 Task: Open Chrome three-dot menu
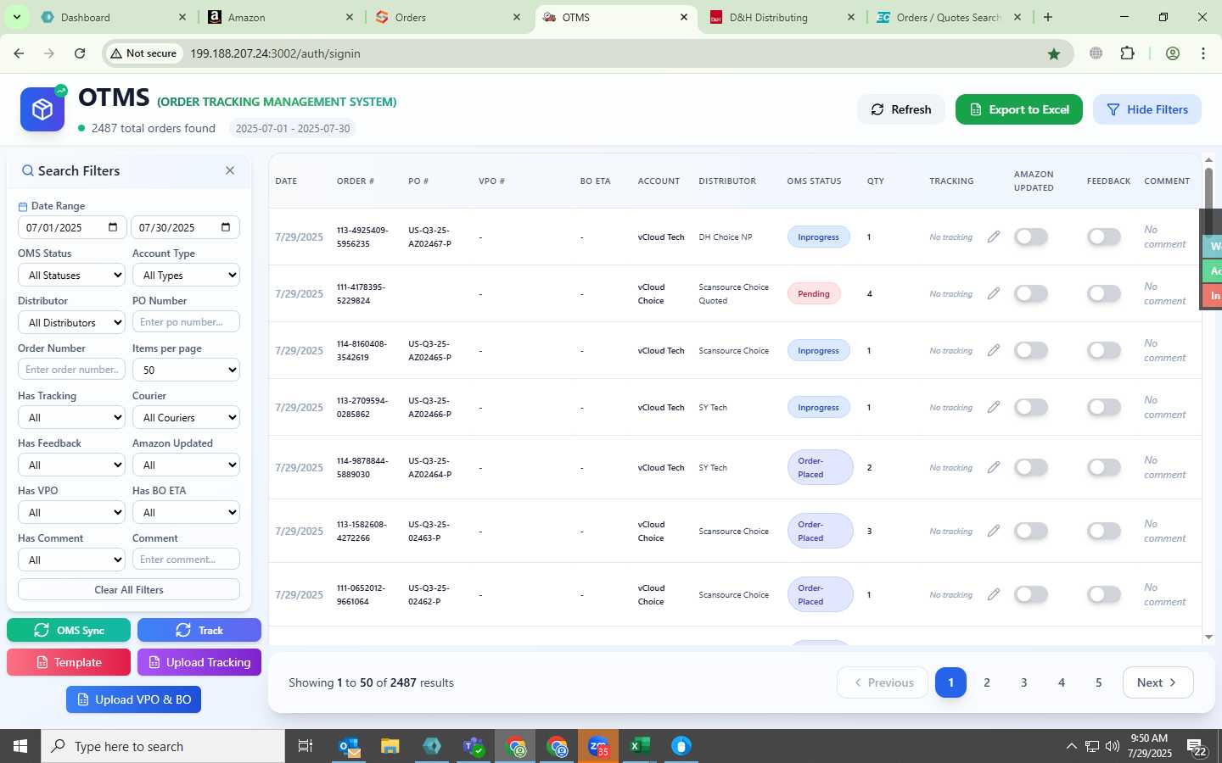[x=1203, y=53]
